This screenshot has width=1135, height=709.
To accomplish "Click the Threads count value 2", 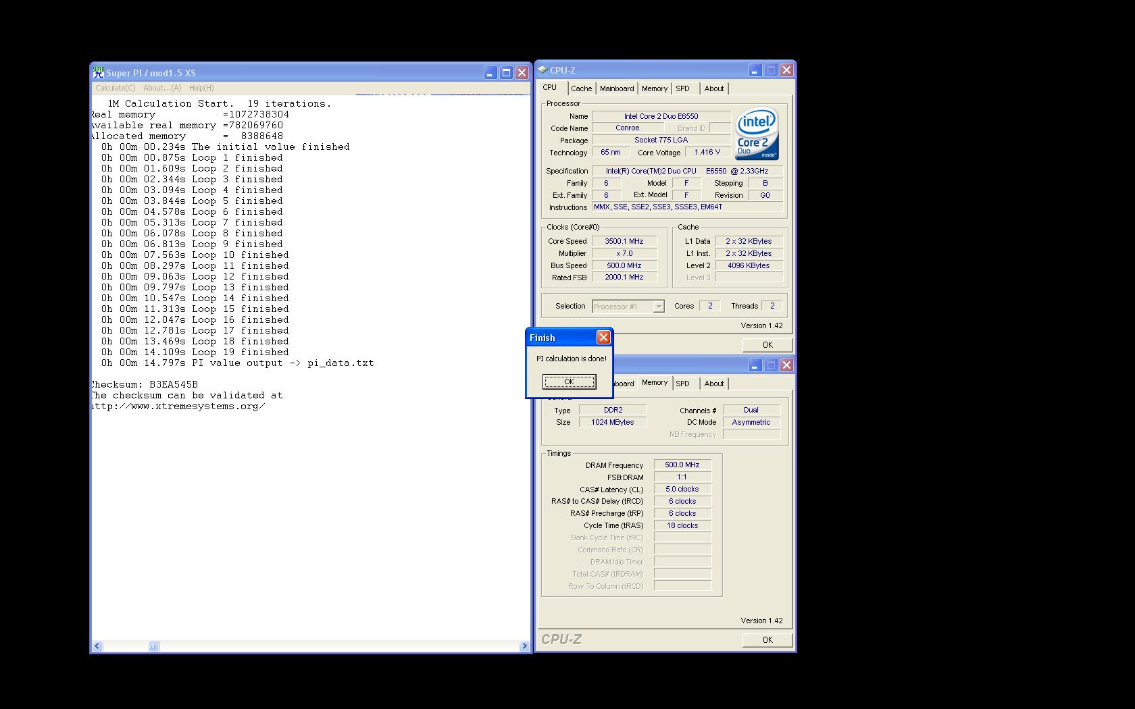I will click(772, 306).
